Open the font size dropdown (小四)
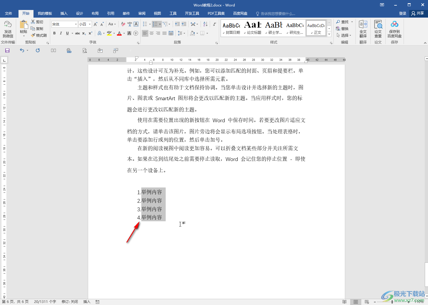This screenshot has height=305, width=428. point(90,24)
